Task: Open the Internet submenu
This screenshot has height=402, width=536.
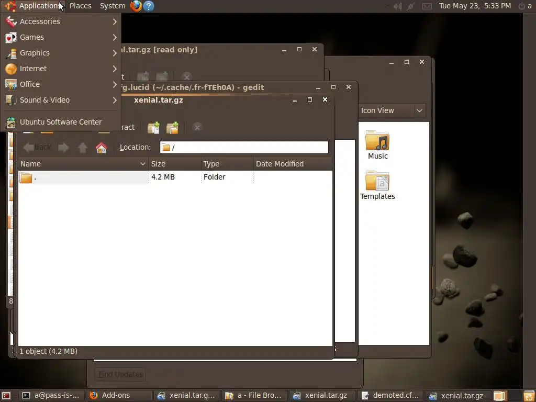Action: pos(61,69)
